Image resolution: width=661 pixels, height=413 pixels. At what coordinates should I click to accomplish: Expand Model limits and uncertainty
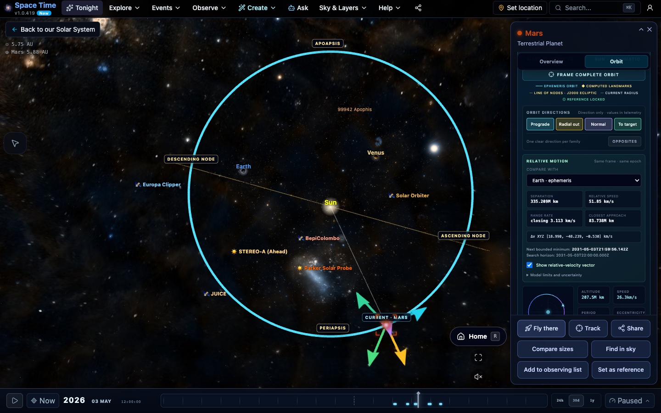(x=555, y=275)
